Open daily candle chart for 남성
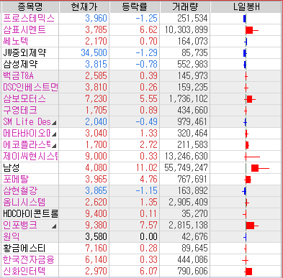 260,168
